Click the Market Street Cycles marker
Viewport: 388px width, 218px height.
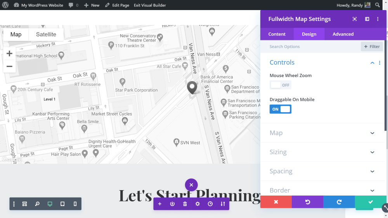(125, 121)
